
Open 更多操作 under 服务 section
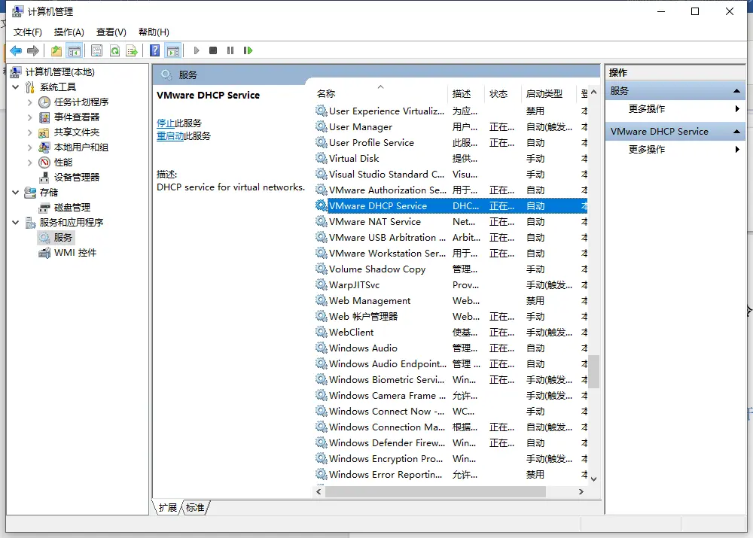coord(646,109)
